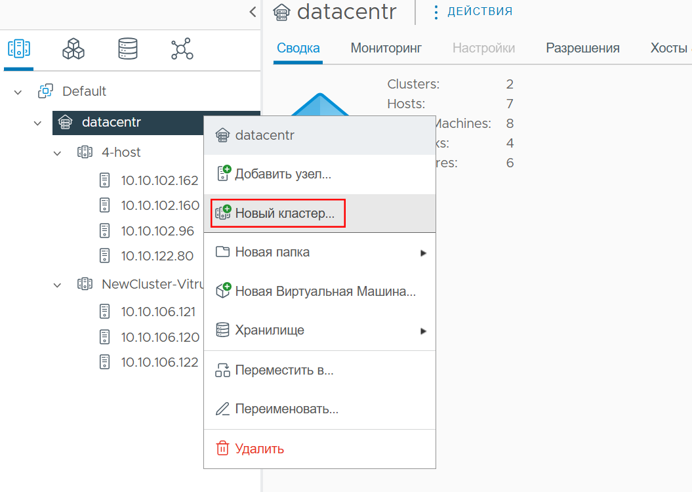Click host icon next to 10.10.102.160
The height and width of the screenshot is (492, 692).
click(104, 205)
